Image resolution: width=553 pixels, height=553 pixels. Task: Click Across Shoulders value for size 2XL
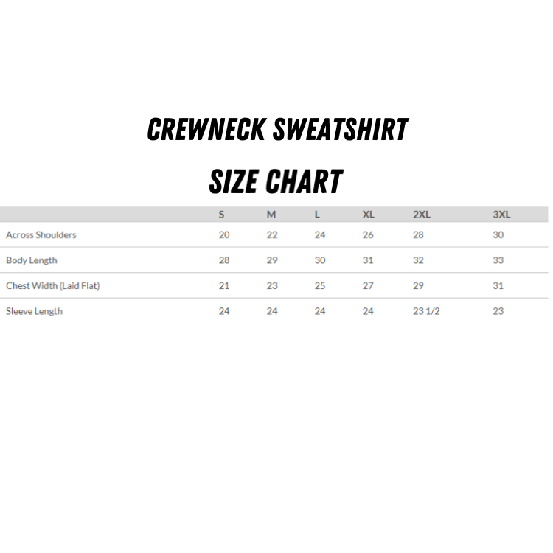click(419, 235)
